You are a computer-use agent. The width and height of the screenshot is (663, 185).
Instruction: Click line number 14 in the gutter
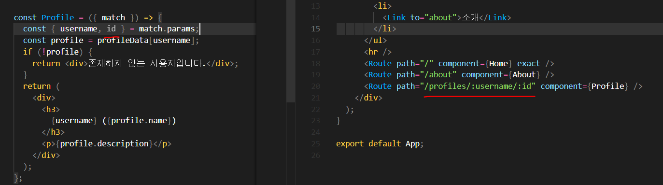tap(315, 18)
